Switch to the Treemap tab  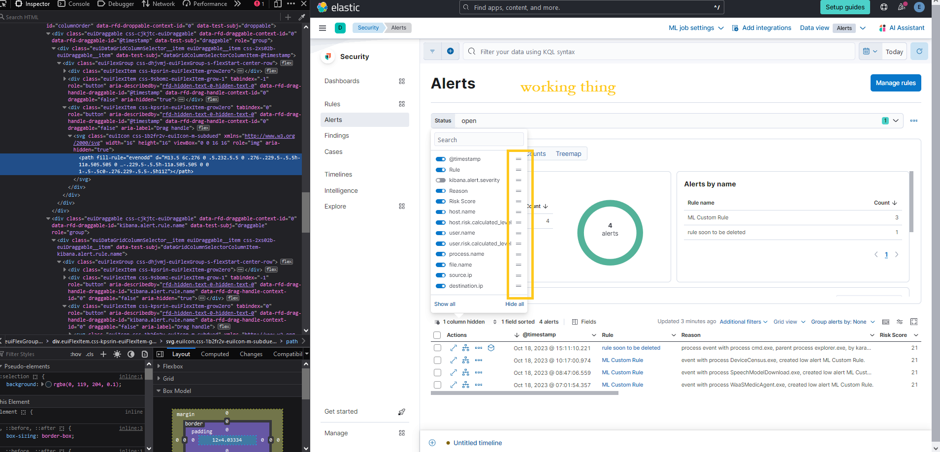[x=568, y=153]
